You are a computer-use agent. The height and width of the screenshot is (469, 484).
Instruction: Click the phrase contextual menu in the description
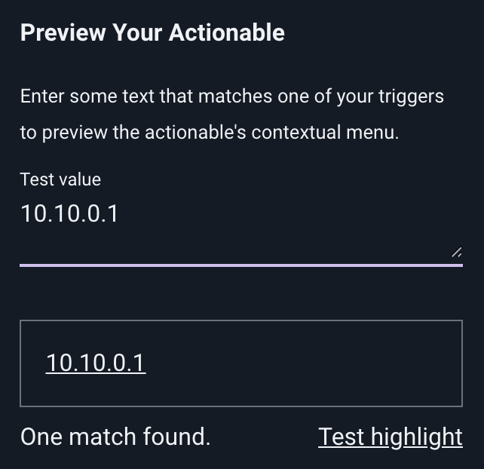pos(325,133)
